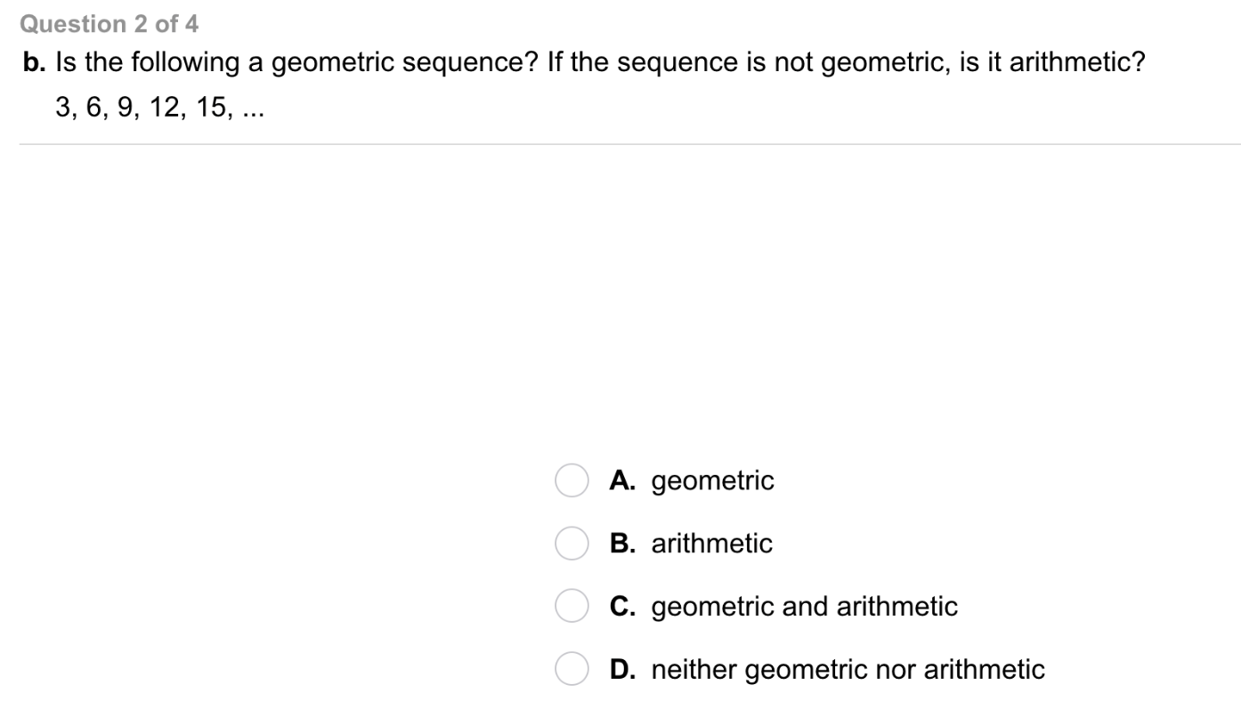This screenshot has width=1241, height=725.
Task: Click the 'arithmetic' answer text
Action: tap(711, 544)
